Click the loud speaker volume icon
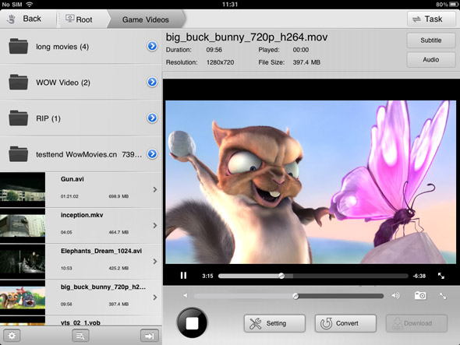Image resolution: width=460 pixels, height=345 pixels. [395, 295]
